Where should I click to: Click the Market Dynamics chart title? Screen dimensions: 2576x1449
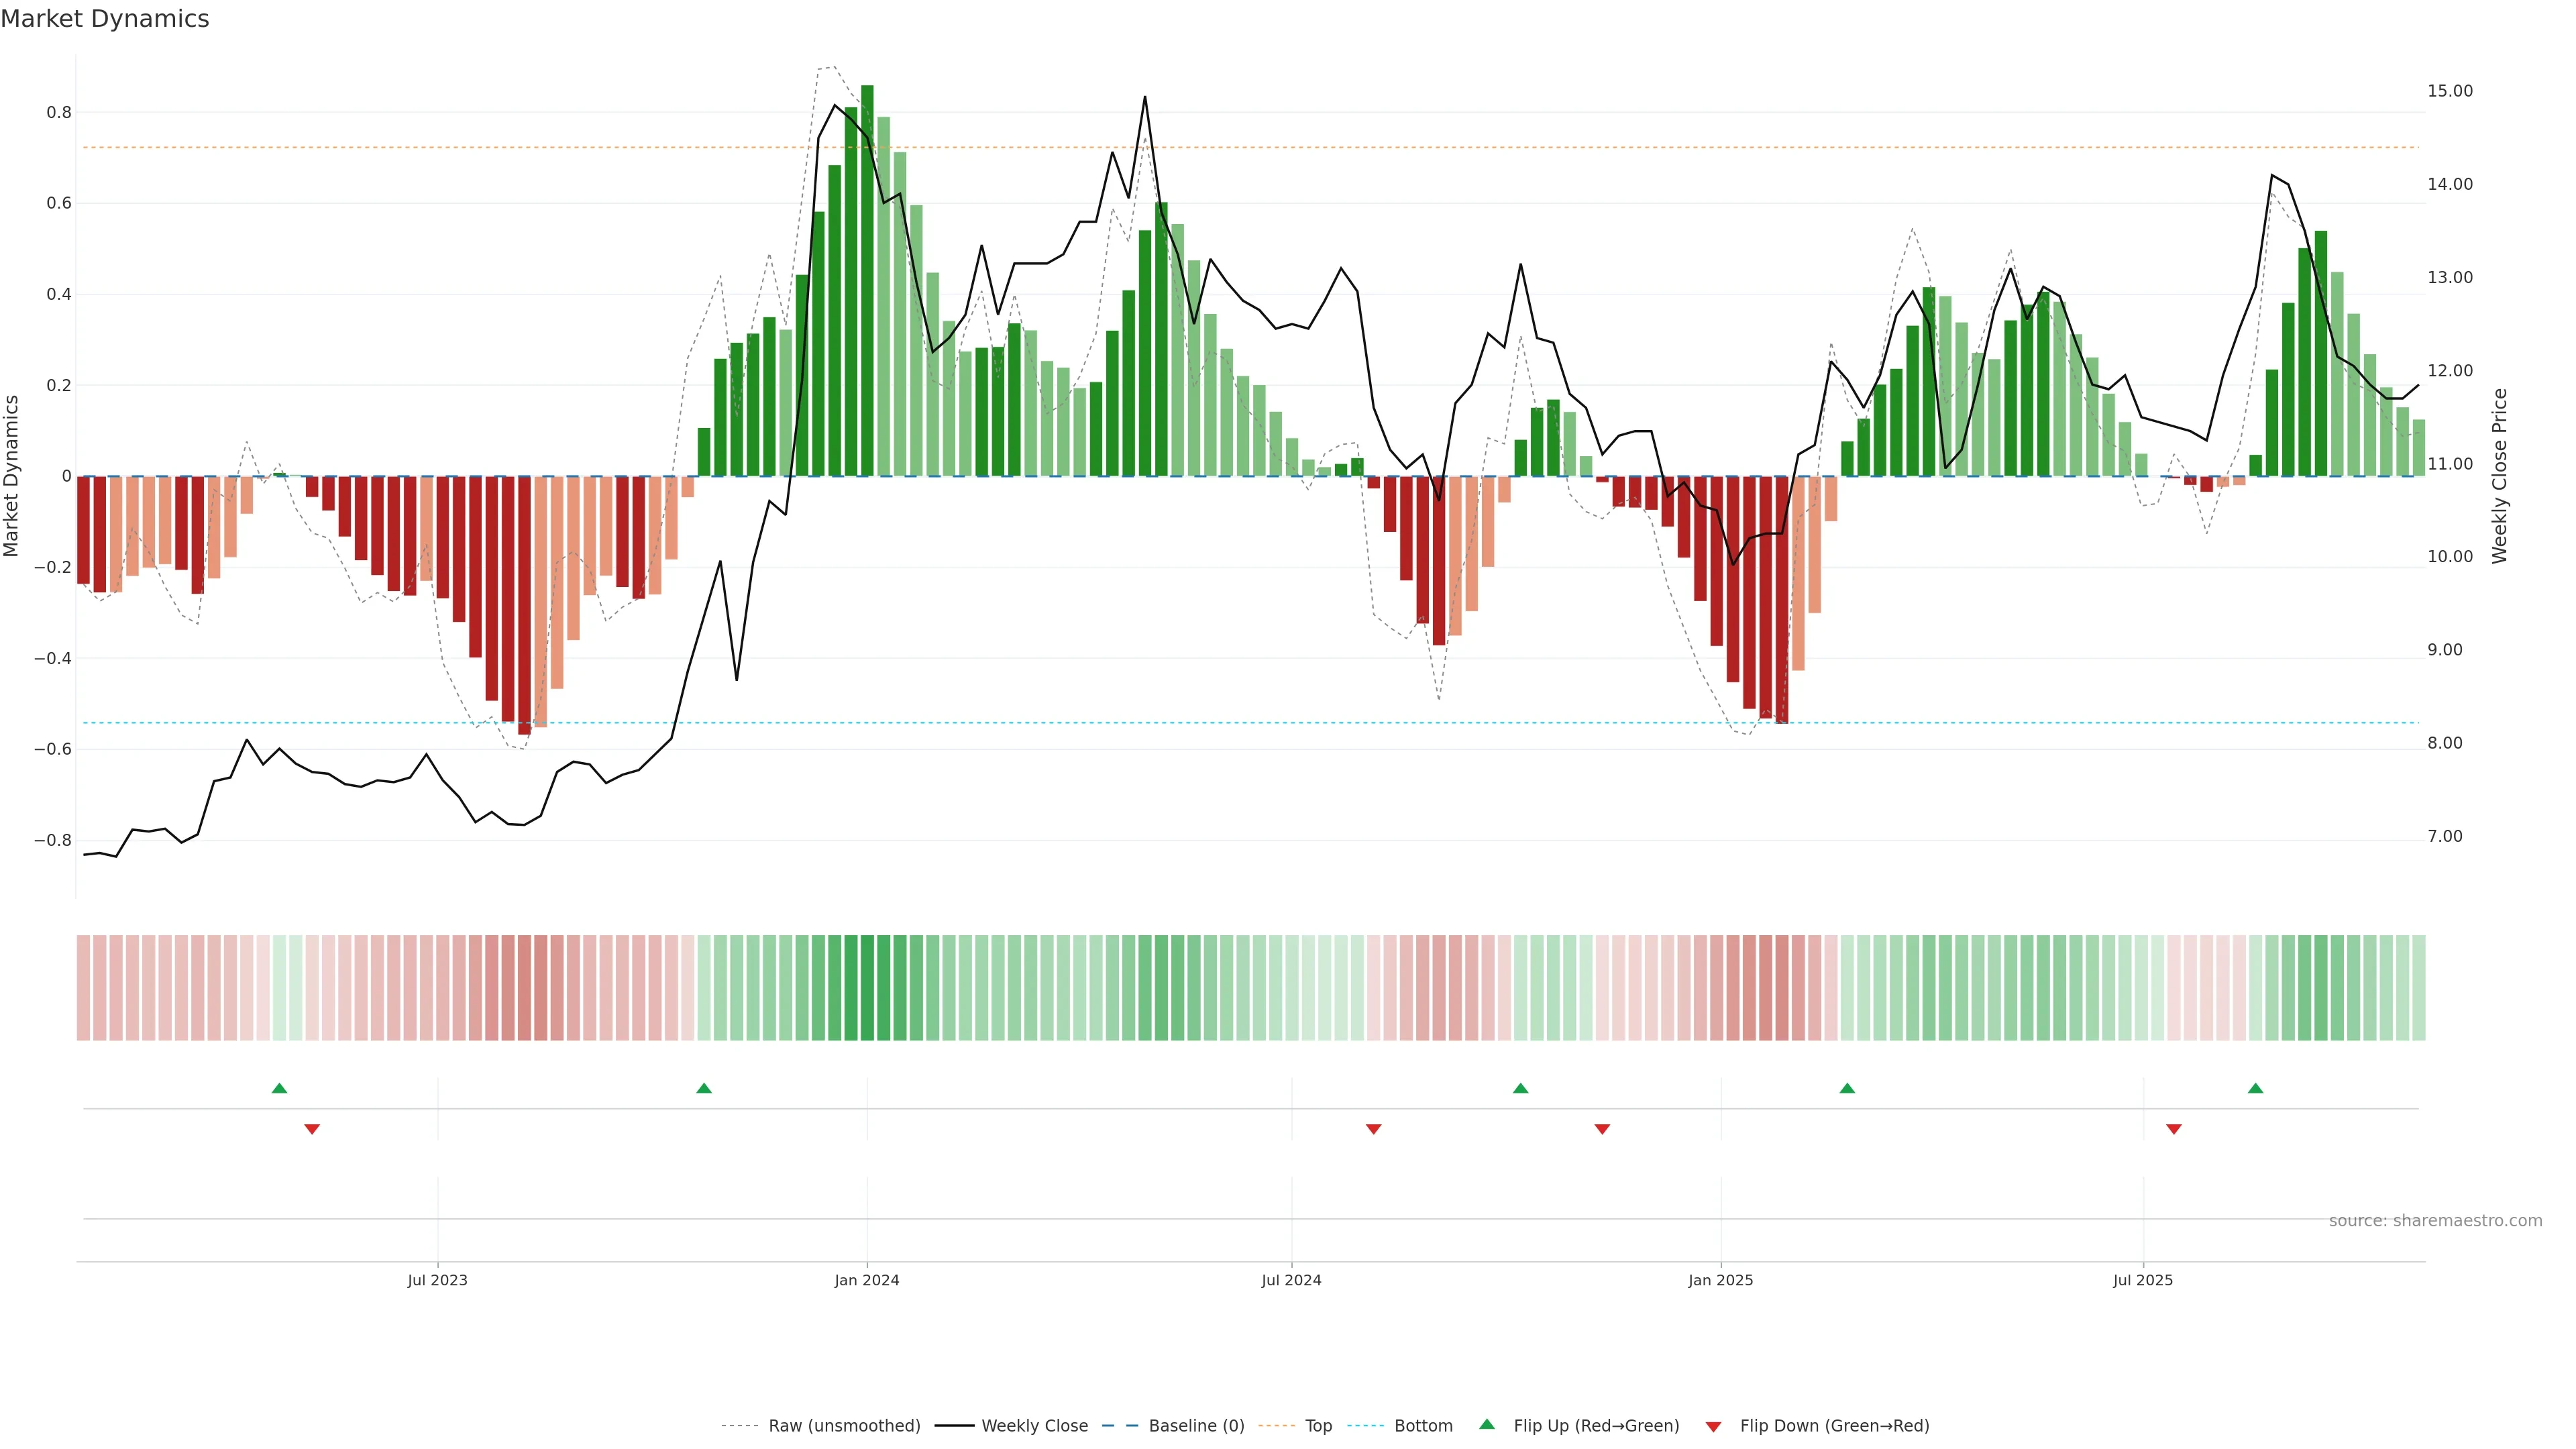click(105, 19)
